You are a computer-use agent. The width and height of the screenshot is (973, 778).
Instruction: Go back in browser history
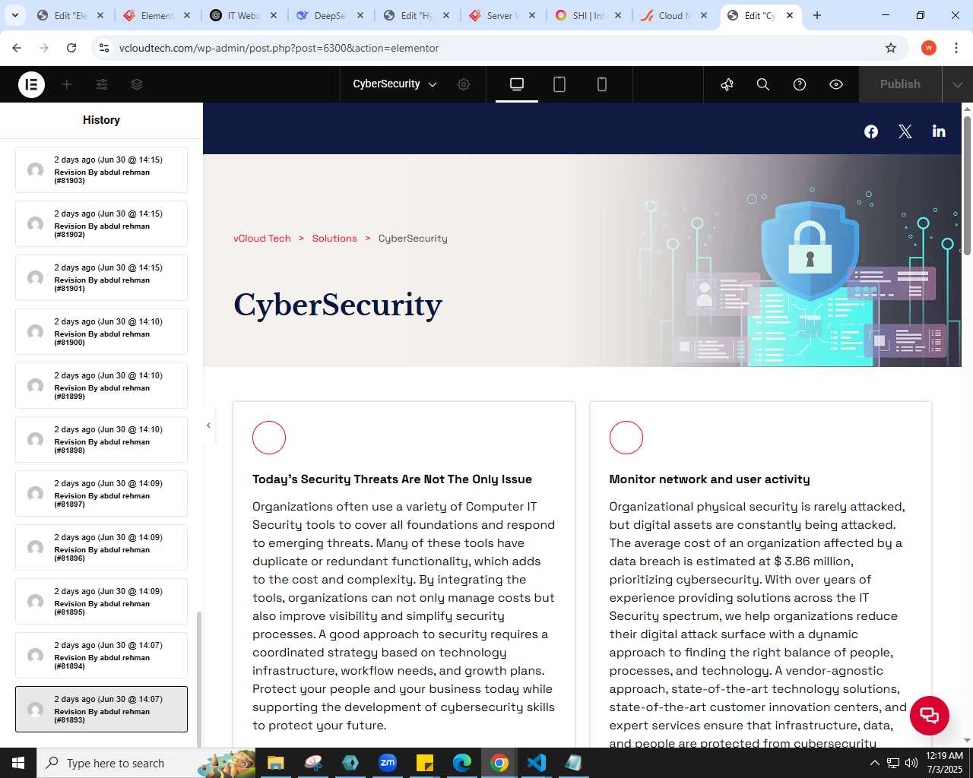[17, 48]
